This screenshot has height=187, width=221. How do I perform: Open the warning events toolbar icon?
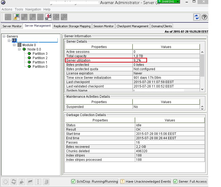(x=16, y=17)
